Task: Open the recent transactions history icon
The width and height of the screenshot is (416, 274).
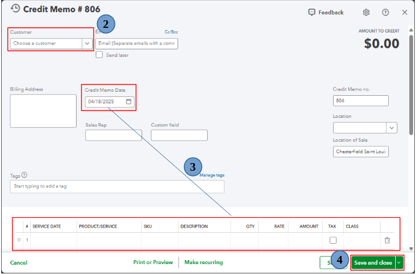Action: click(x=15, y=9)
